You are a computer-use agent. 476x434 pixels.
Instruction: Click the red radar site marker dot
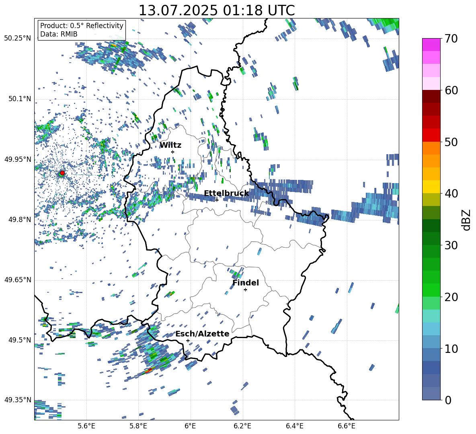coord(62,173)
